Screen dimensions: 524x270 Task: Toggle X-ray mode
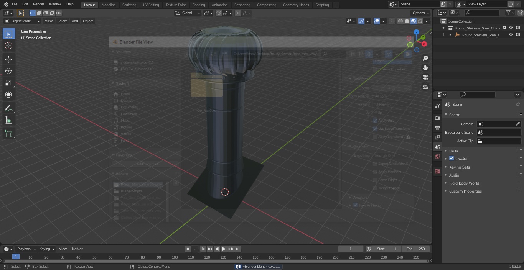pyautogui.click(x=392, y=21)
